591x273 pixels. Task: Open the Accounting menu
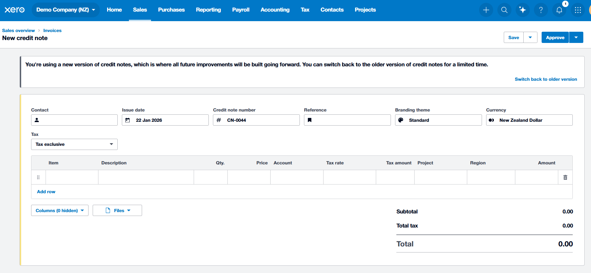pyautogui.click(x=275, y=10)
